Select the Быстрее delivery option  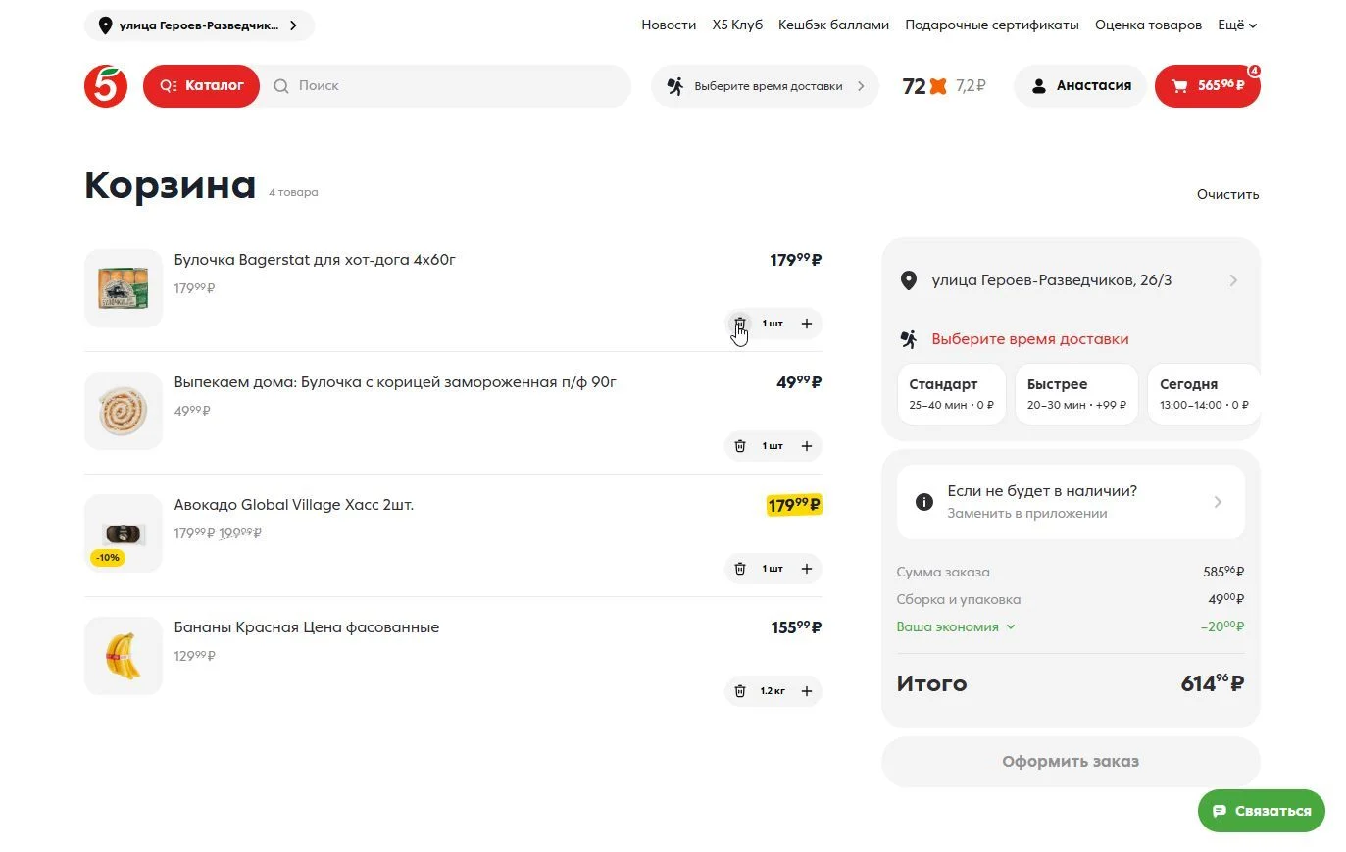pyautogui.click(x=1076, y=394)
